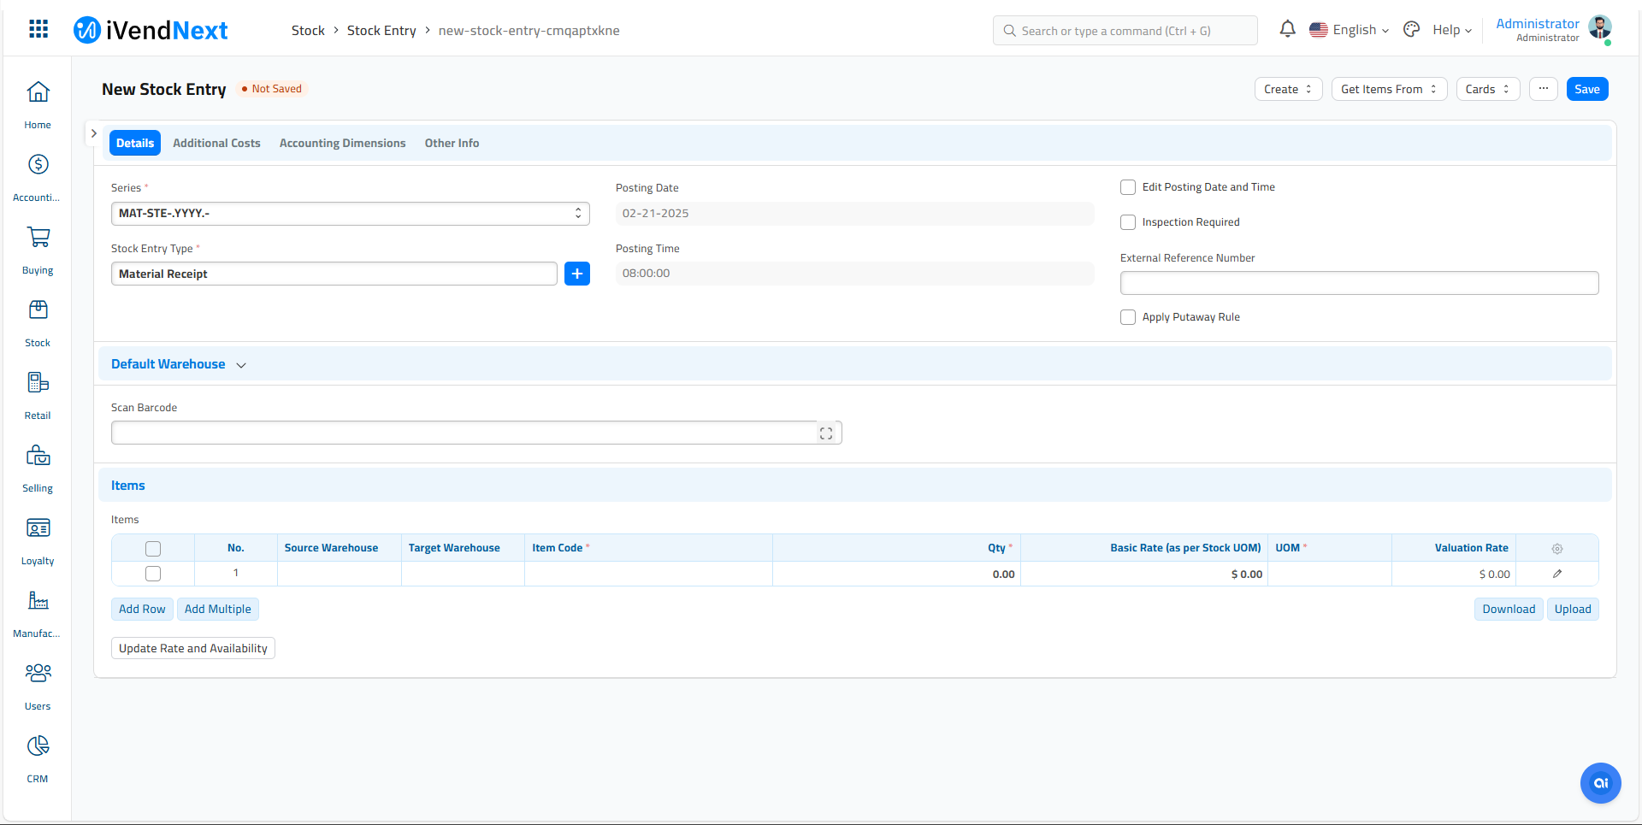The image size is (1642, 825).
Task: Switch to Accounting Dimensions tab
Action: (342, 144)
